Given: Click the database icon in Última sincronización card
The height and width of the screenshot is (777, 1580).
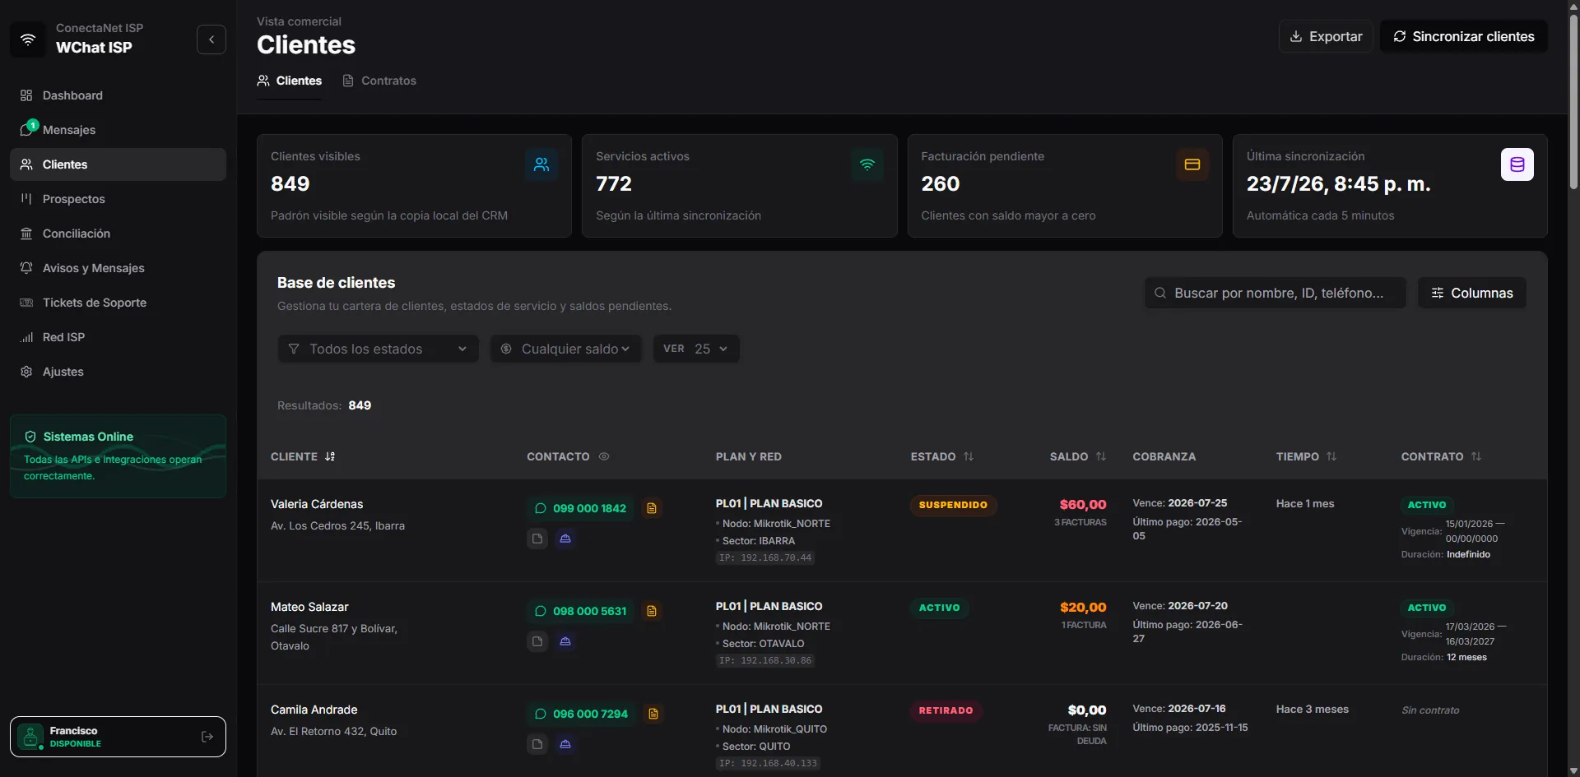Looking at the screenshot, I should point(1517,164).
